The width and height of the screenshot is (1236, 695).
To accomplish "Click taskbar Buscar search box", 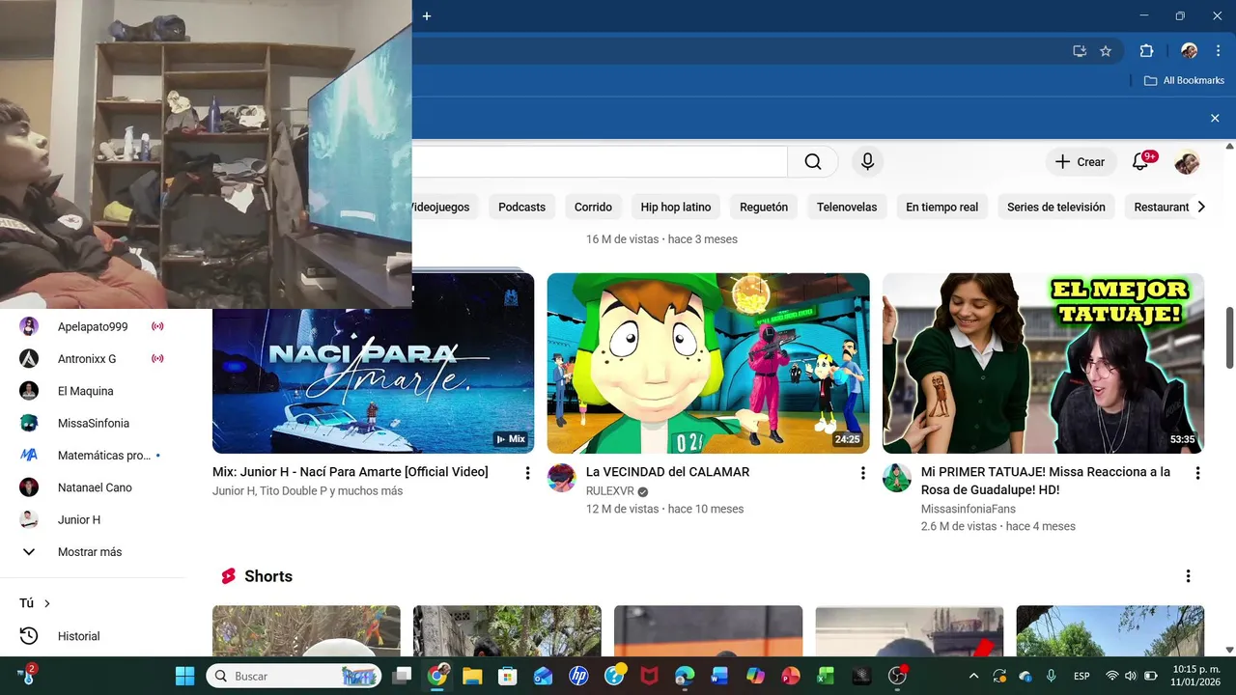I will coord(294,676).
